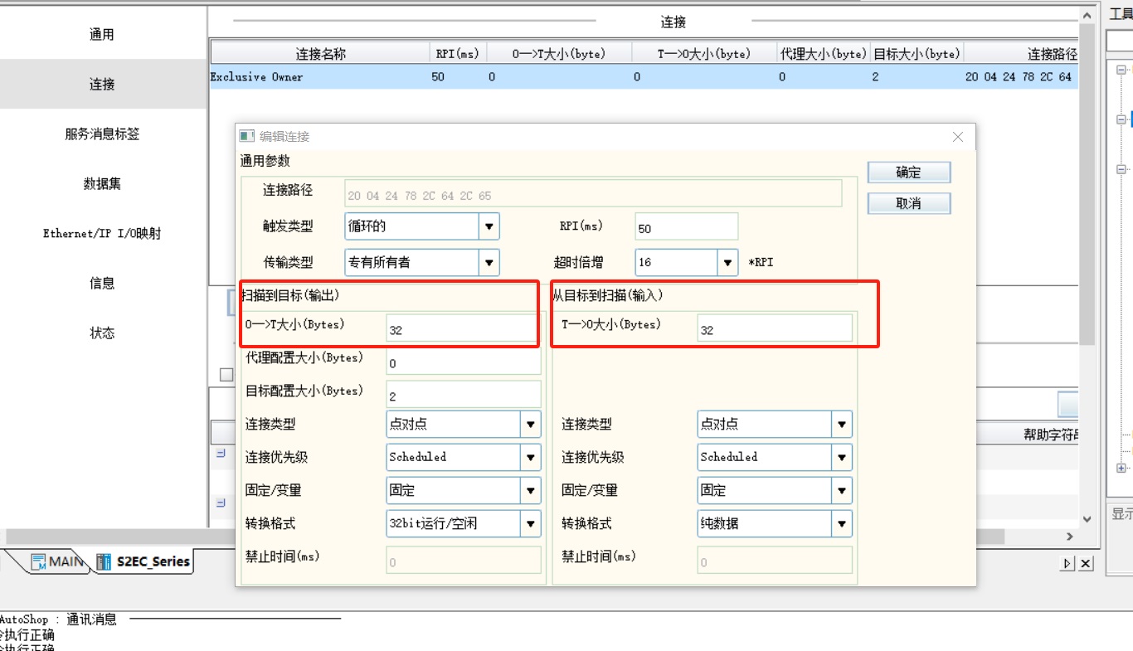
Task: Switch to the 状态 sidebar page
Action: (x=102, y=333)
